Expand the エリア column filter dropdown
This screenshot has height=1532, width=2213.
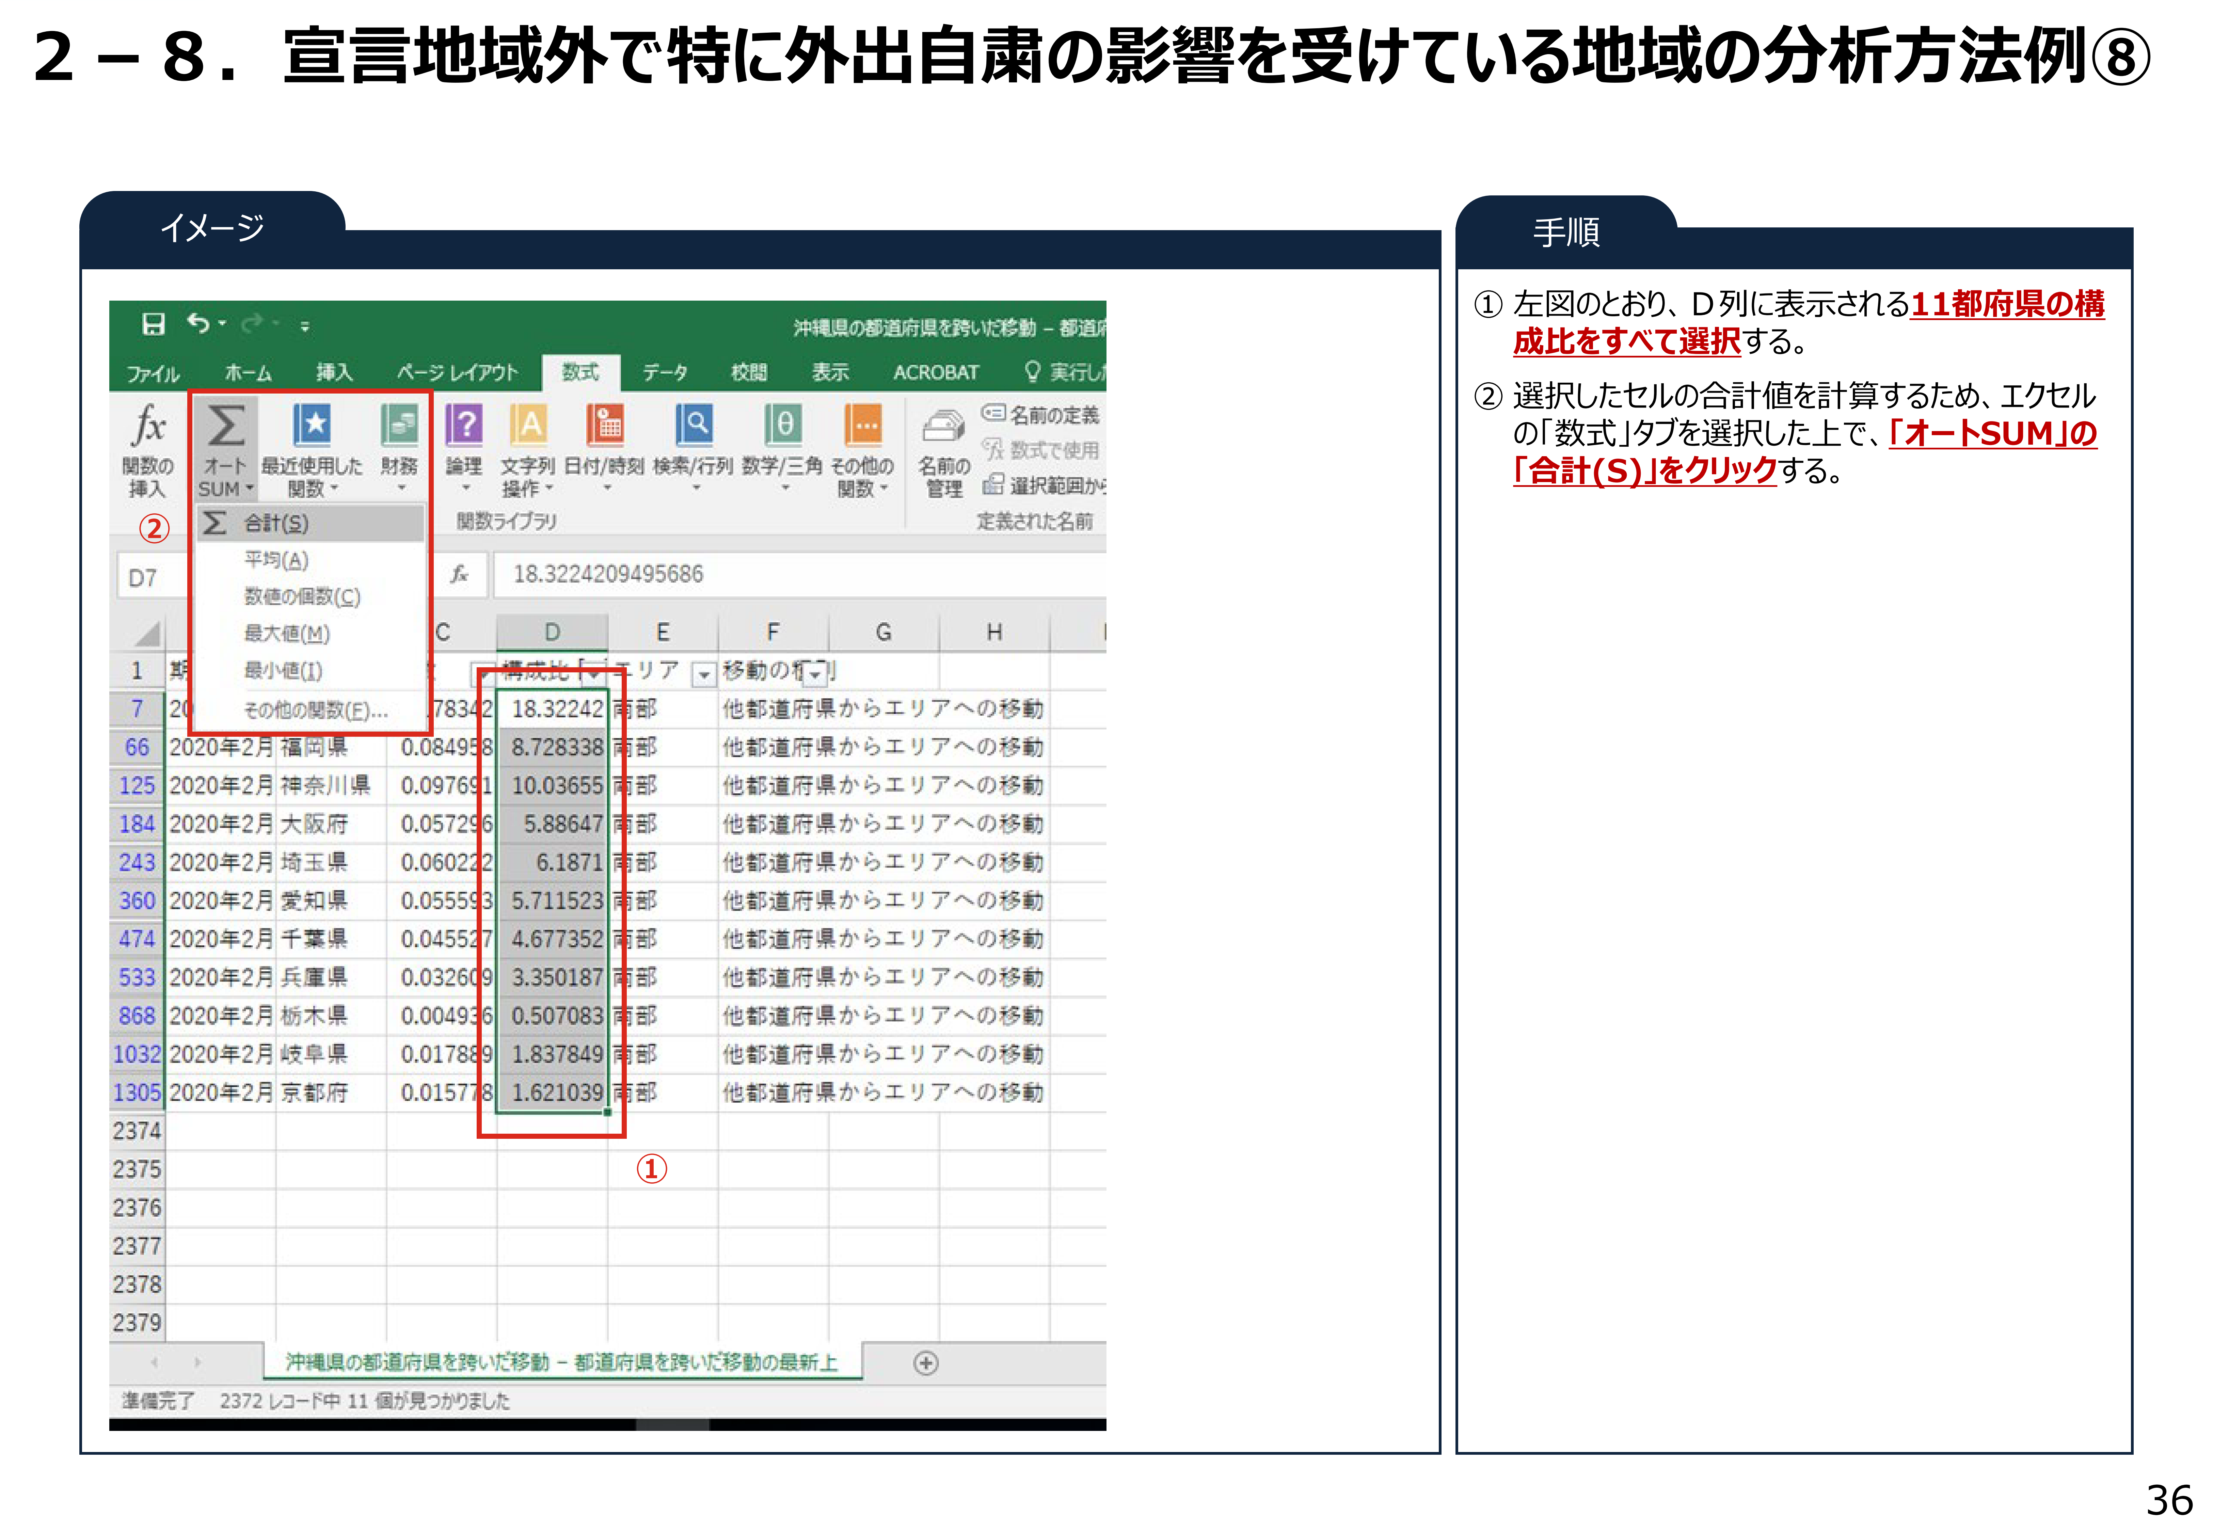click(x=704, y=675)
